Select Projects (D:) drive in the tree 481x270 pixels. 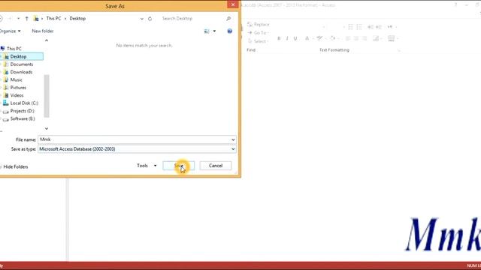pos(22,111)
